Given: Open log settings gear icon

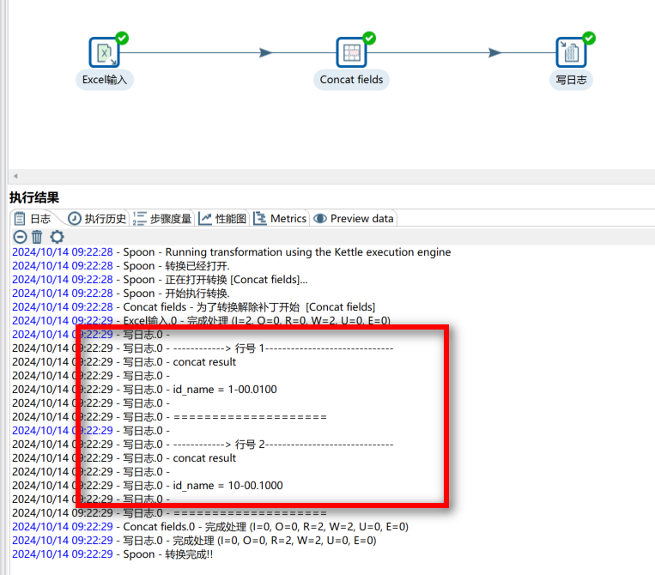Looking at the screenshot, I should pos(57,237).
